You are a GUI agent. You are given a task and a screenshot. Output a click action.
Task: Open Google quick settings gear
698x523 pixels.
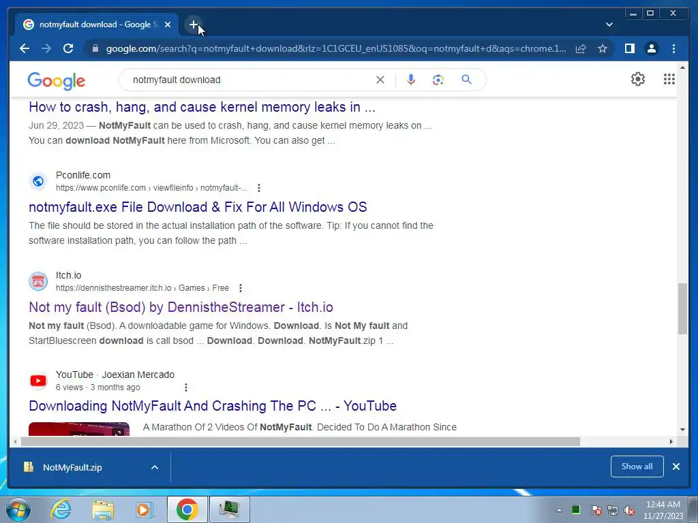pos(638,79)
